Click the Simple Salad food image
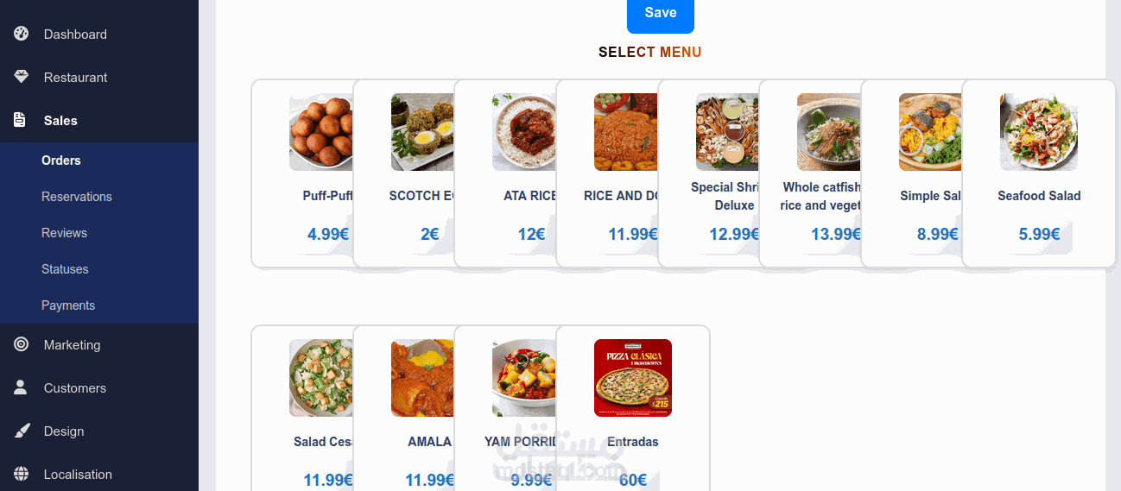 pyautogui.click(x=930, y=132)
